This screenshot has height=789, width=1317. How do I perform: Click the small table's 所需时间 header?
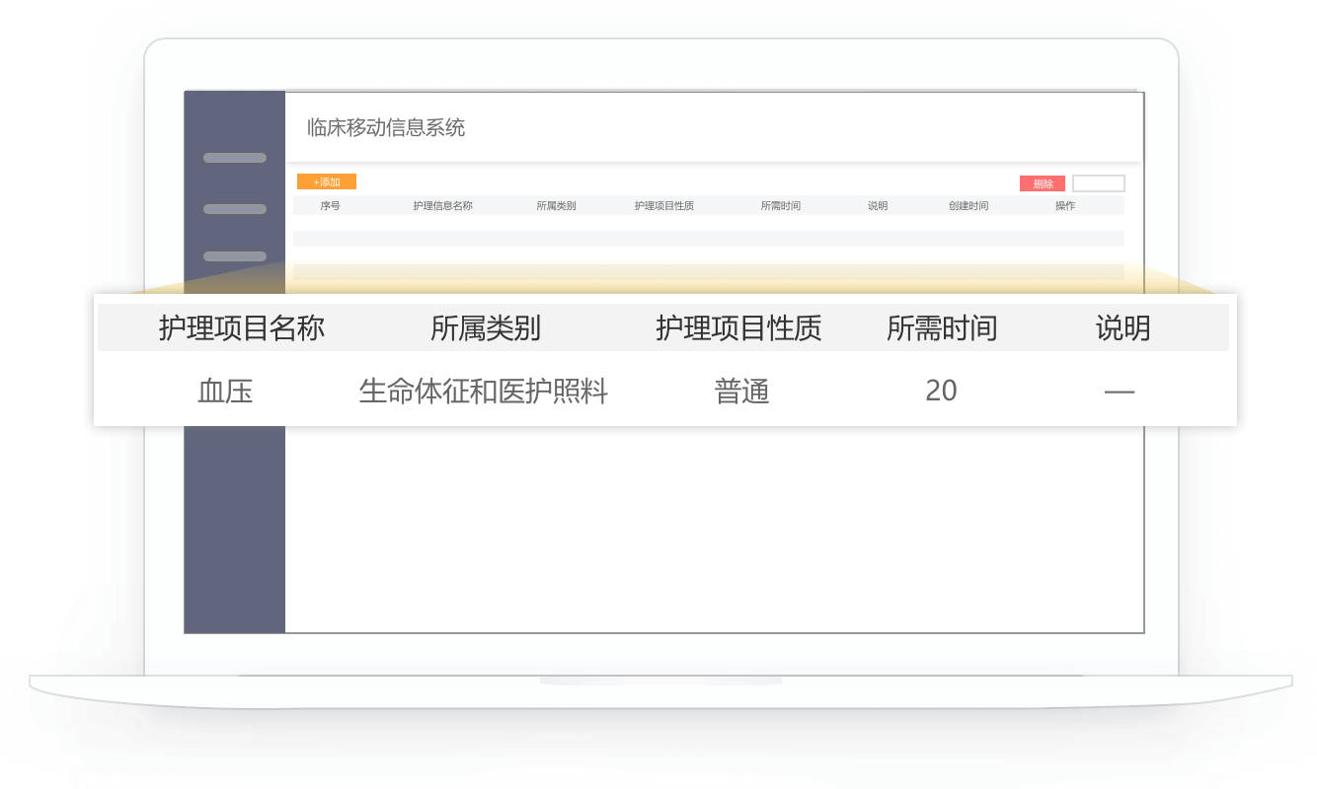pos(780,206)
